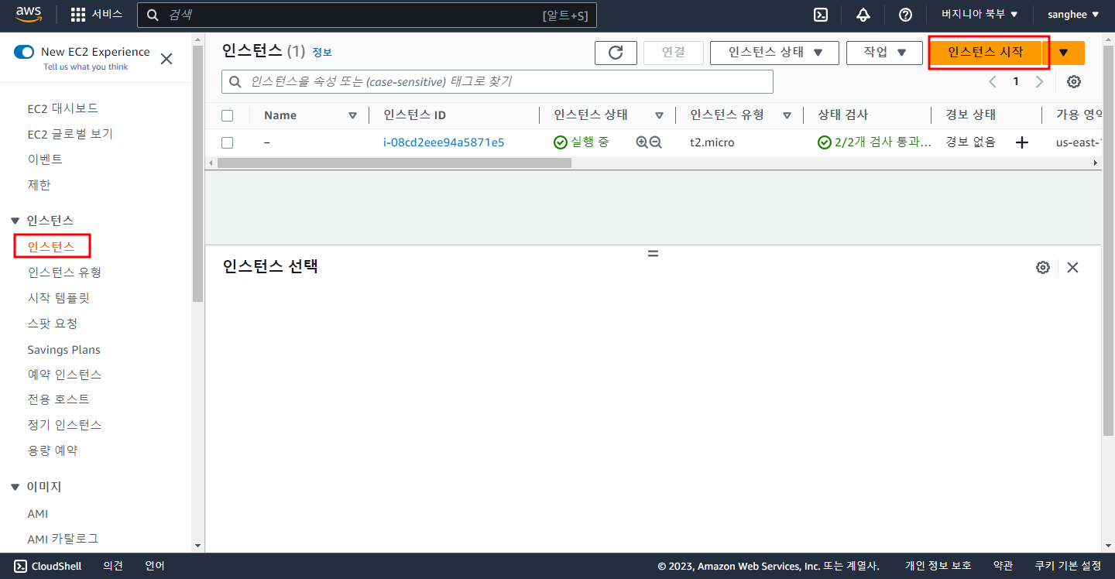This screenshot has width=1115, height=579.
Task: Close the New EC2 Experience banner
Action: point(166,59)
